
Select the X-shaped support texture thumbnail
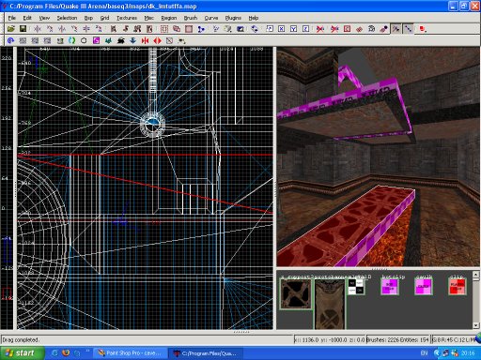coord(296,294)
